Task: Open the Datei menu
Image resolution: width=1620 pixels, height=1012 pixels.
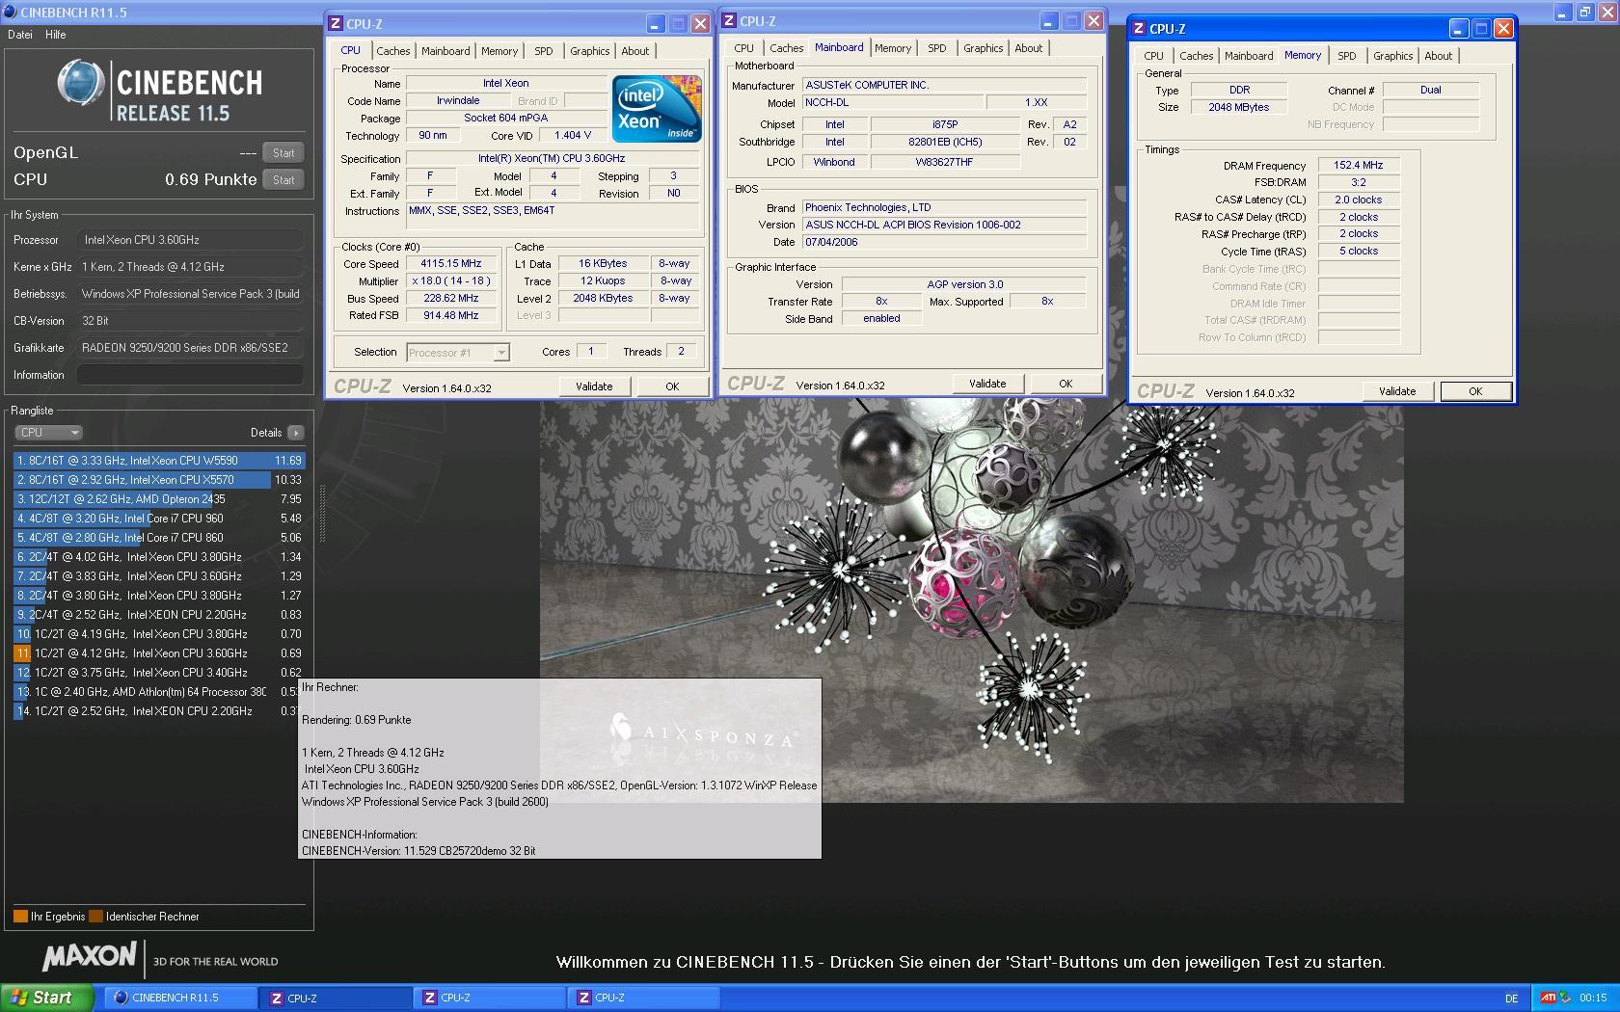Action: click(x=20, y=35)
